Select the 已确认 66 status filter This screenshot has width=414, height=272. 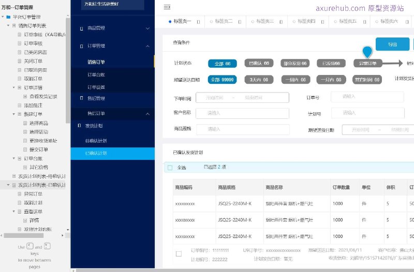(x=259, y=63)
